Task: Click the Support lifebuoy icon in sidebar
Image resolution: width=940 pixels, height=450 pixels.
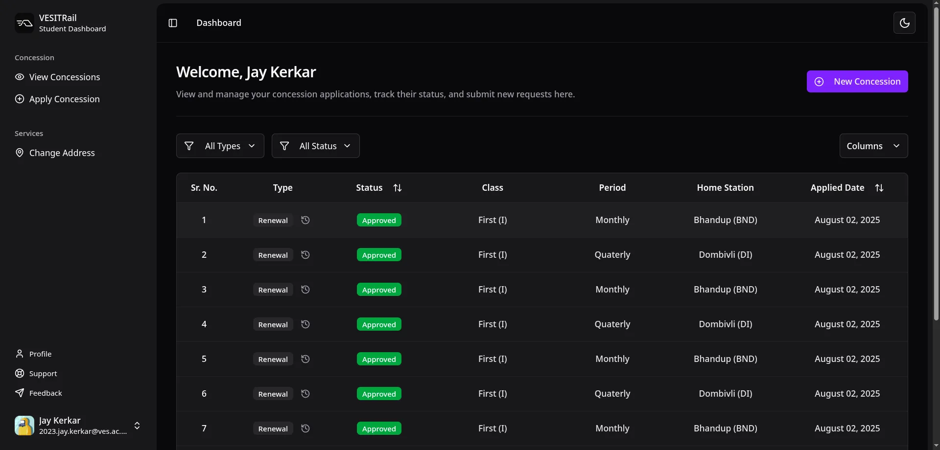Action: pyautogui.click(x=19, y=373)
